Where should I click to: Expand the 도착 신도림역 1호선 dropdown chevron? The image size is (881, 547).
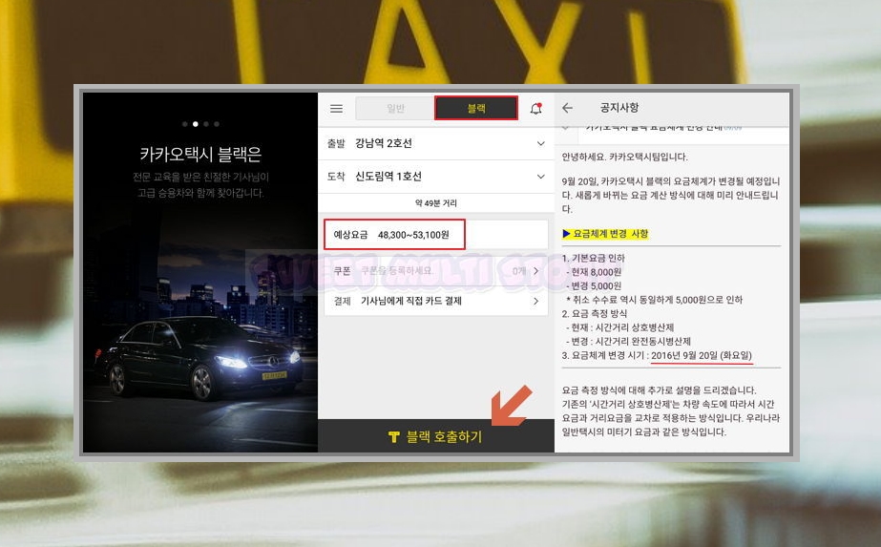[540, 177]
